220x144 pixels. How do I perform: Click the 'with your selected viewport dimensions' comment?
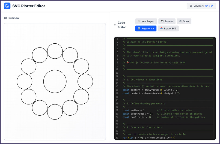151,56
